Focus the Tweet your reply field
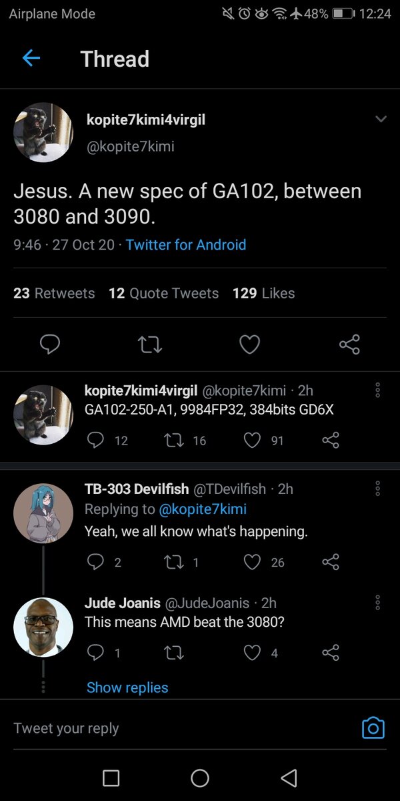Image resolution: width=400 pixels, height=801 pixels. click(x=167, y=728)
